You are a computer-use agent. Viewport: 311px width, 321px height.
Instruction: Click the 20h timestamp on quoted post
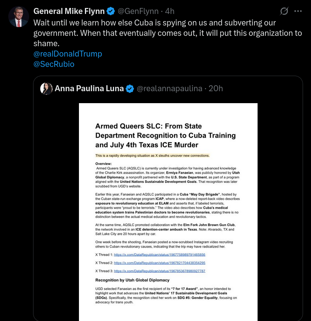pyautogui.click(x=216, y=89)
